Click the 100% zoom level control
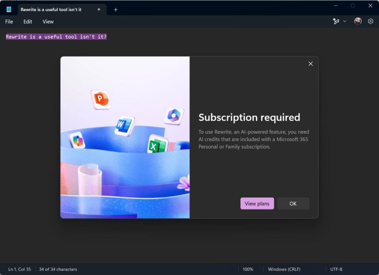Screen dimensions: 379x275 click(248, 269)
